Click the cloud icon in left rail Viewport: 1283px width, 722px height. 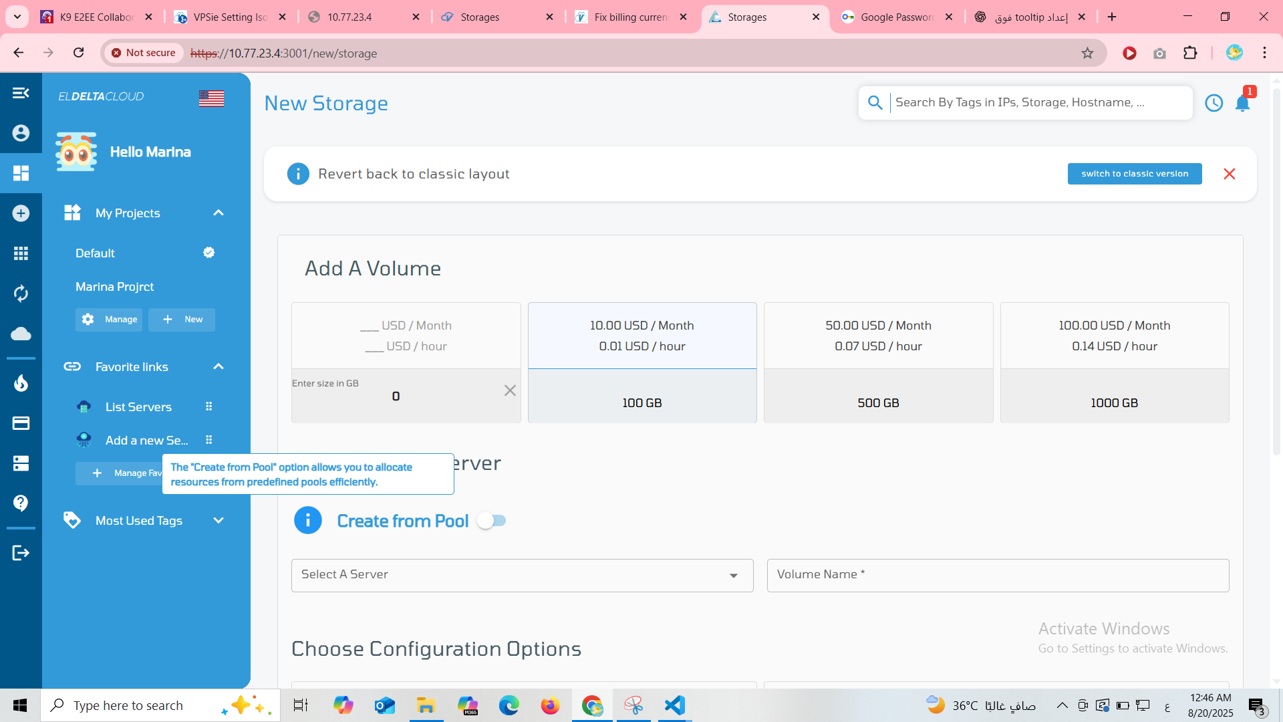[21, 334]
